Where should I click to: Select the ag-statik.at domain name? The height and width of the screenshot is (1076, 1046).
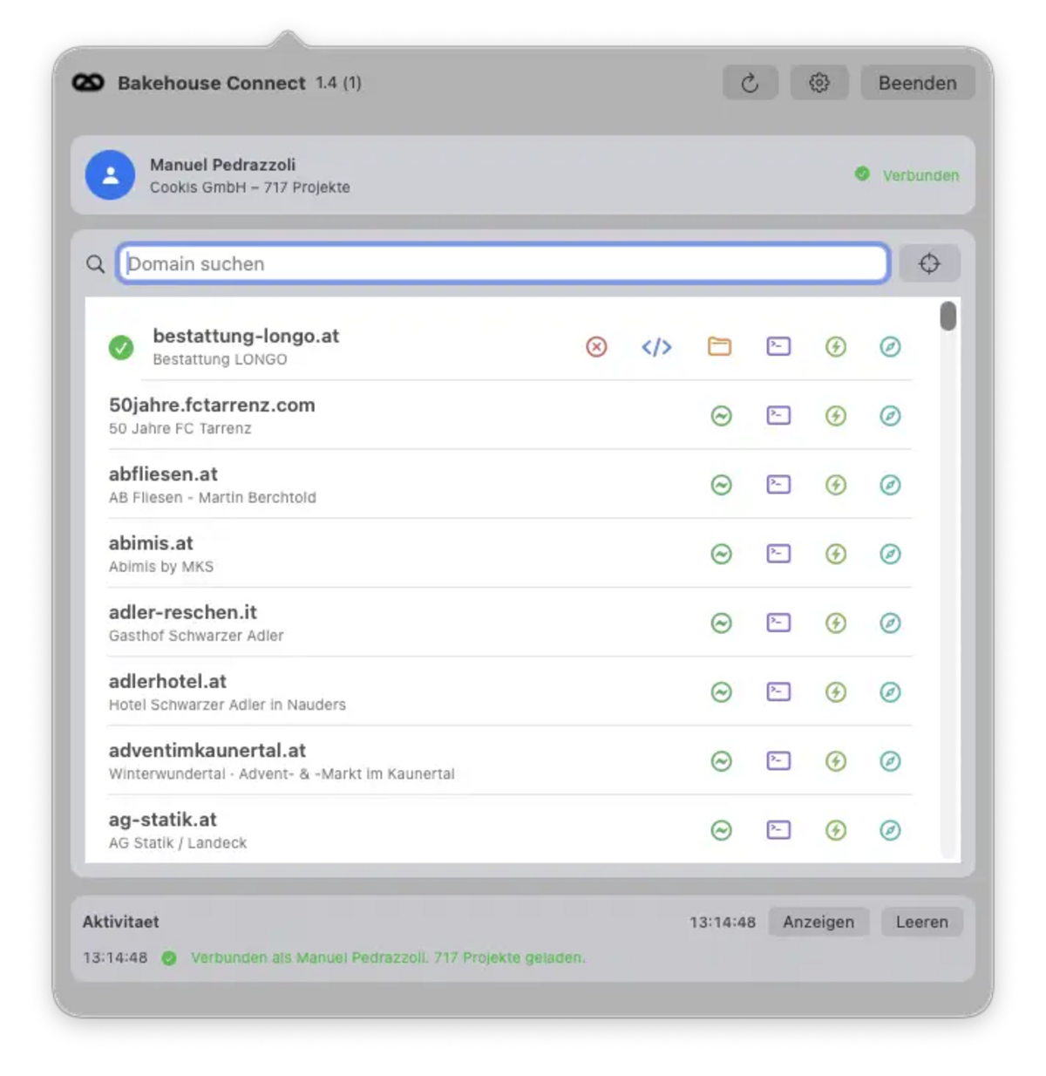162,820
